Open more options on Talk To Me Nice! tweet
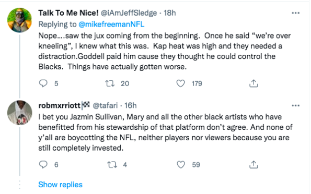 pos(295,13)
